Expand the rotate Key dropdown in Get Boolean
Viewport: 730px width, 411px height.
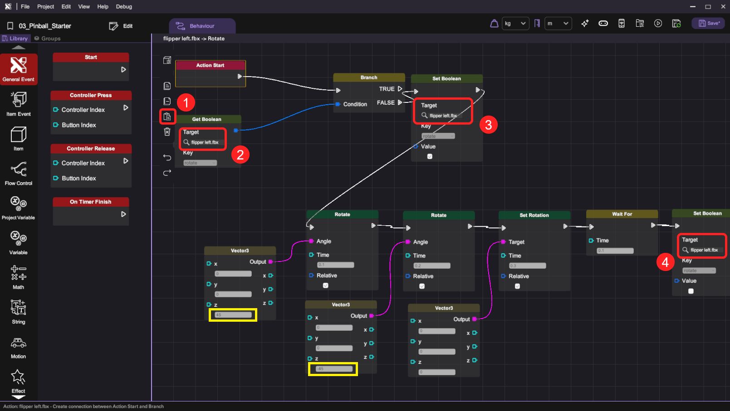[x=200, y=163]
